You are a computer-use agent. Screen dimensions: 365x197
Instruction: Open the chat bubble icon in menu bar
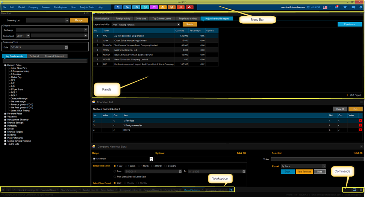[x=353, y=7]
